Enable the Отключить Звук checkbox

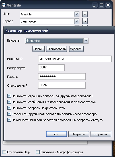4,152
